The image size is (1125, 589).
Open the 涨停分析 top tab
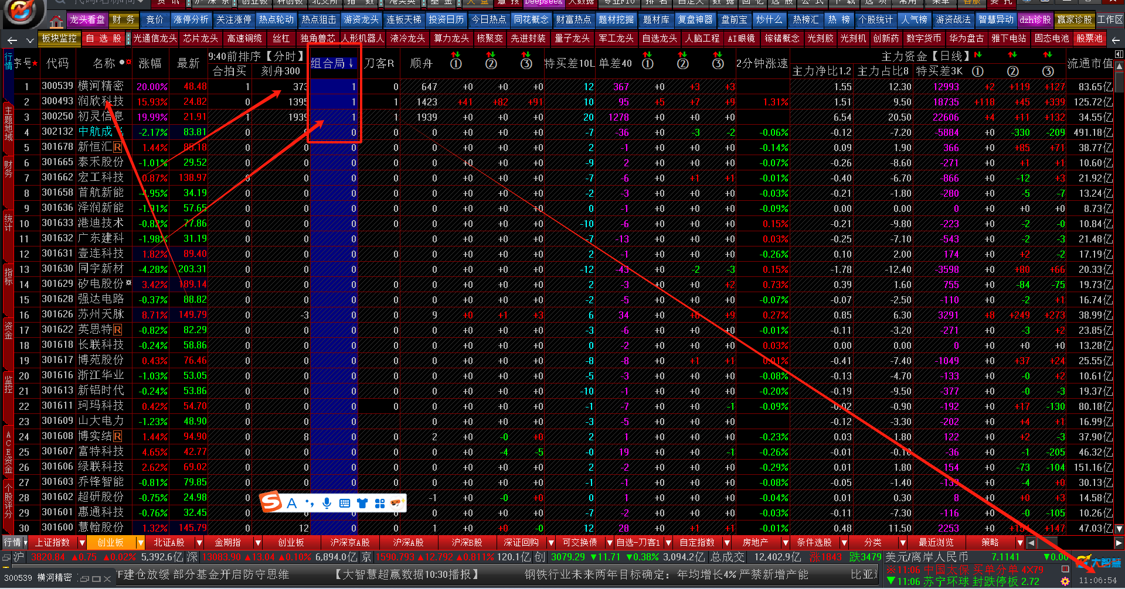click(191, 19)
